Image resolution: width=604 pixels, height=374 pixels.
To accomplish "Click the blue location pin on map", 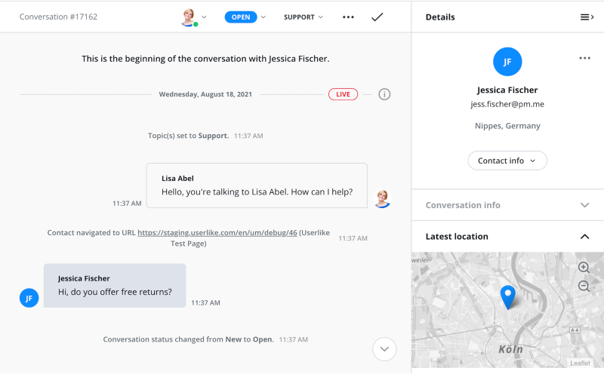I will click(x=507, y=297).
